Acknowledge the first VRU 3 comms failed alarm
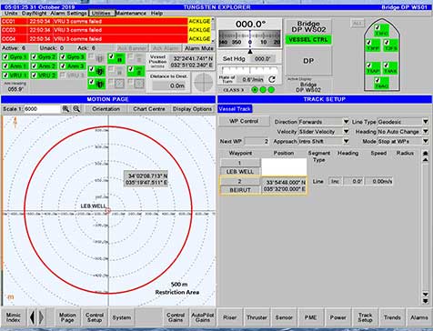 point(199,21)
